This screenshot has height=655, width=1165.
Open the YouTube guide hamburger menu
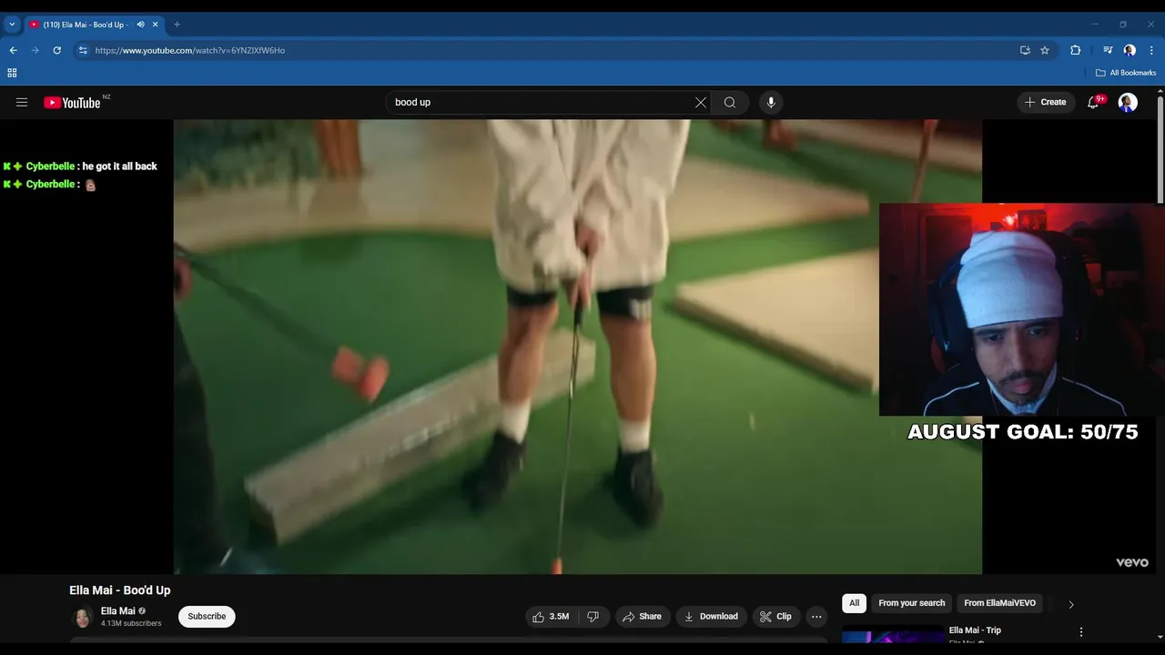[x=22, y=103]
